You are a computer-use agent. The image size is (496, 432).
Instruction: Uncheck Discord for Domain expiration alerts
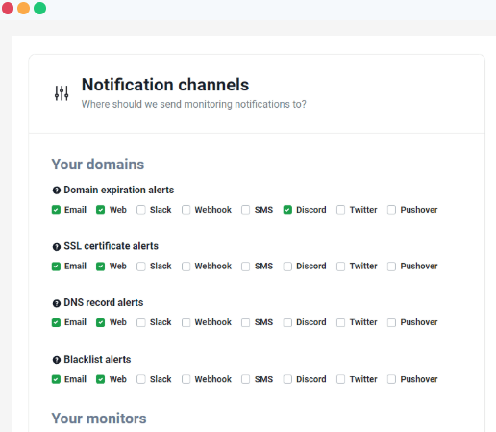[287, 210]
